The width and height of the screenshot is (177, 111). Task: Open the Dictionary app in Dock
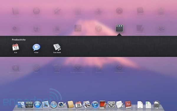pos(128,104)
